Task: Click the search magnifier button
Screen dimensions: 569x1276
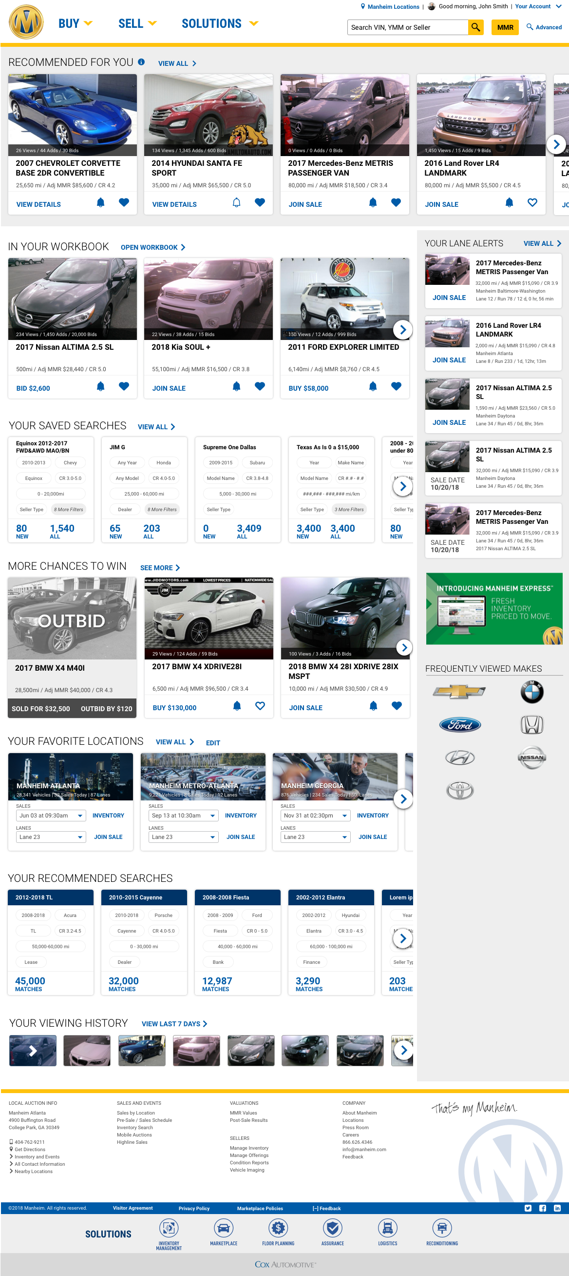Action: coord(475,27)
